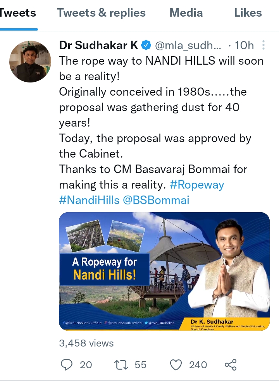Open the @mla_sudh... handle
This screenshot has height=381, width=279.
[188, 45]
